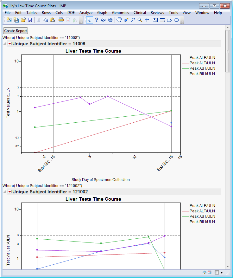Screen dimensions: 233x278
Task: Open red triangle menu for subject 11008
Action: (9, 44)
